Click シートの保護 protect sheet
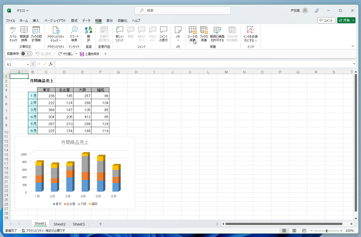Viewport: 361px width, 237px height. point(193,34)
